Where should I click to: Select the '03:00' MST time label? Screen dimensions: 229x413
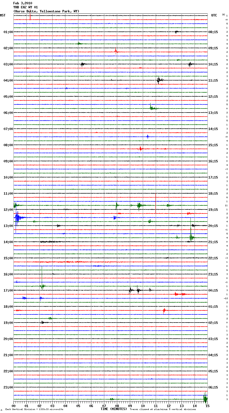(x=8, y=64)
